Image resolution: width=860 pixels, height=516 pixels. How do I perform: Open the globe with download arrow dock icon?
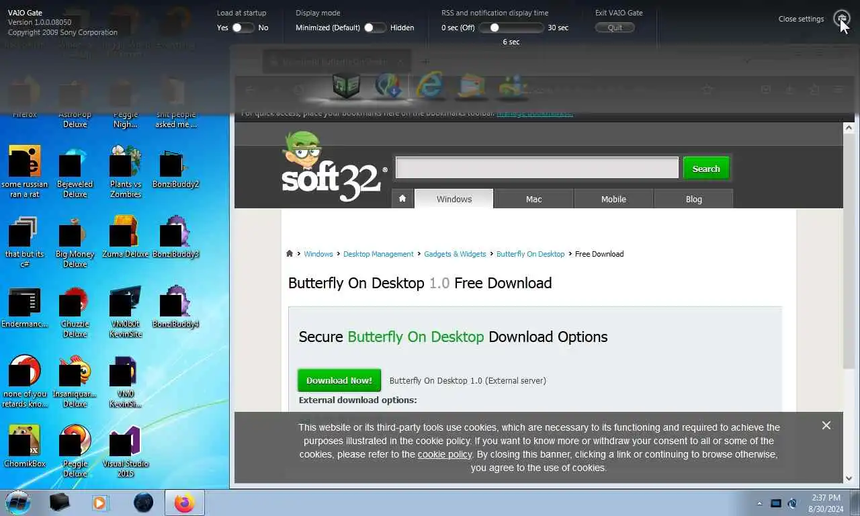[x=388, y=86]
